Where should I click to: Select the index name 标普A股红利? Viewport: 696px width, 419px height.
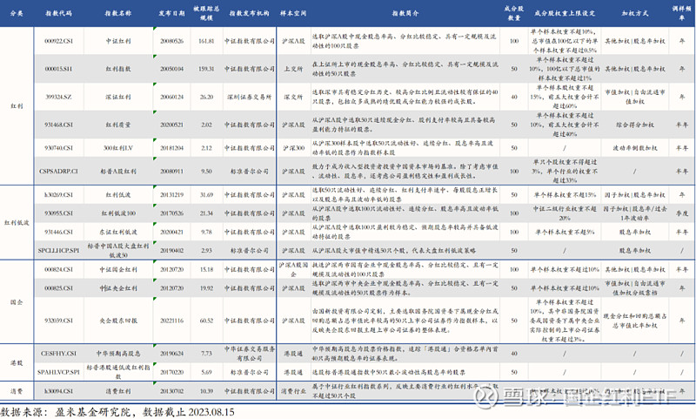coord(118,171)
